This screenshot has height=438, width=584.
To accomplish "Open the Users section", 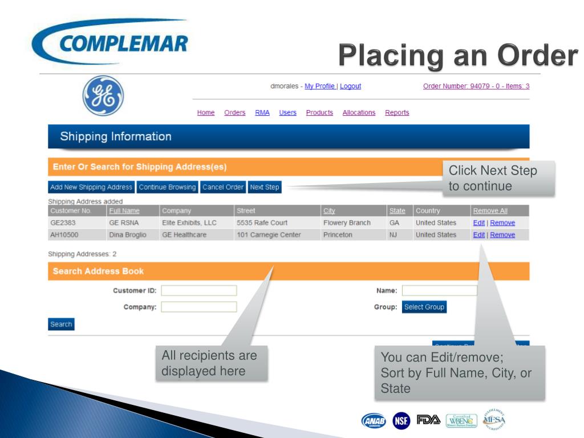I will [x=287, y=112].
